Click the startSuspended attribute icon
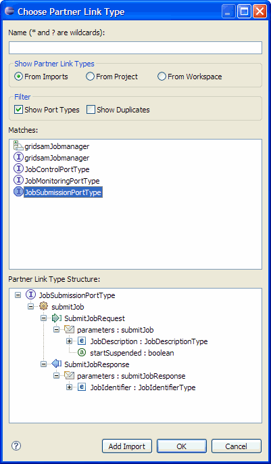This screenshot has width=271, height=464. pyautogui.click(x=82, y=352)
